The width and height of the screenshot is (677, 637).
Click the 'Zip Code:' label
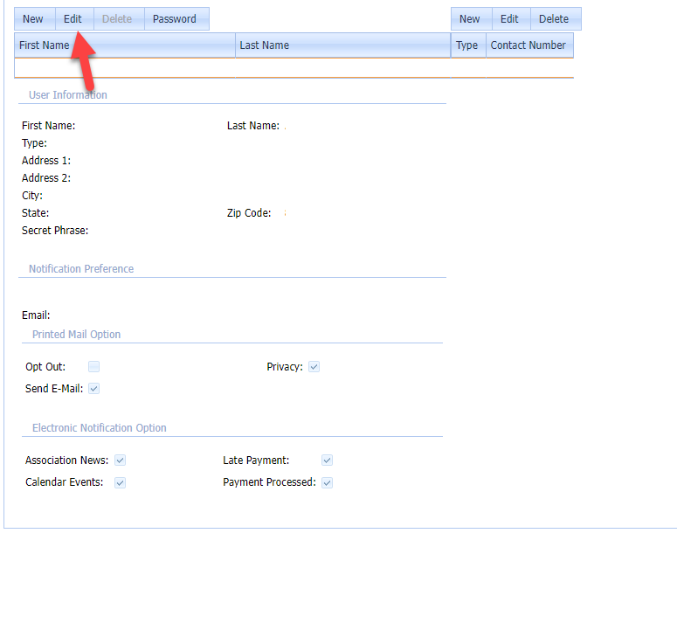point(249,213)
